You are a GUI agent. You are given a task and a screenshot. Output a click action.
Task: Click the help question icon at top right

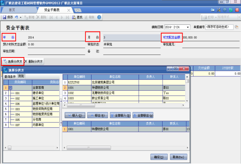click(225, 10)
